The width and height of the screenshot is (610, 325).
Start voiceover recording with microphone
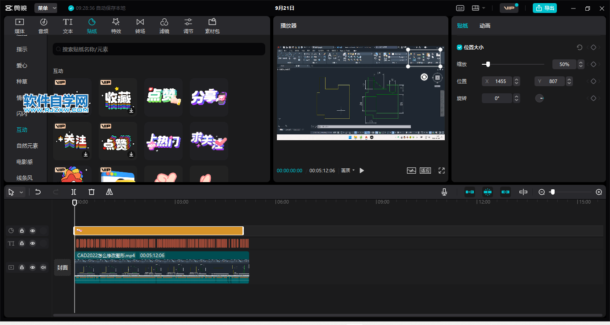pos(444,192)
